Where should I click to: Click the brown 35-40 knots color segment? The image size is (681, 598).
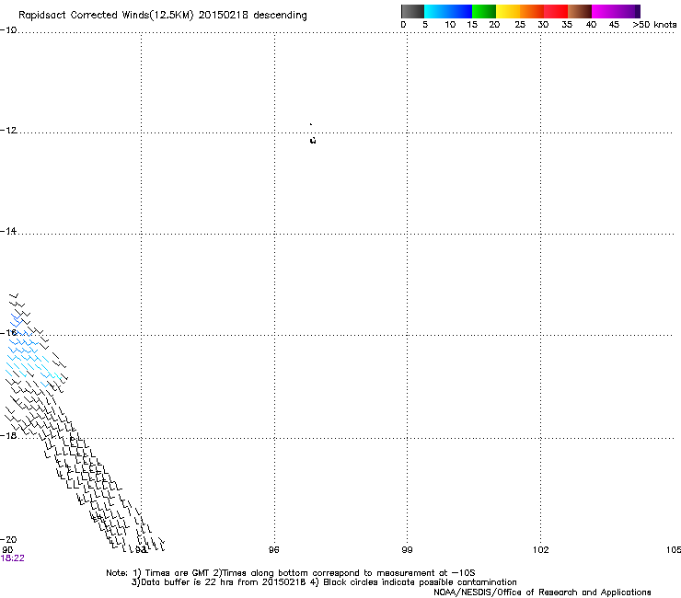[x=580, y=11]
